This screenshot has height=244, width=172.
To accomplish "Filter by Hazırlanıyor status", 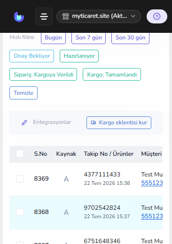I will tap(79, 56).
